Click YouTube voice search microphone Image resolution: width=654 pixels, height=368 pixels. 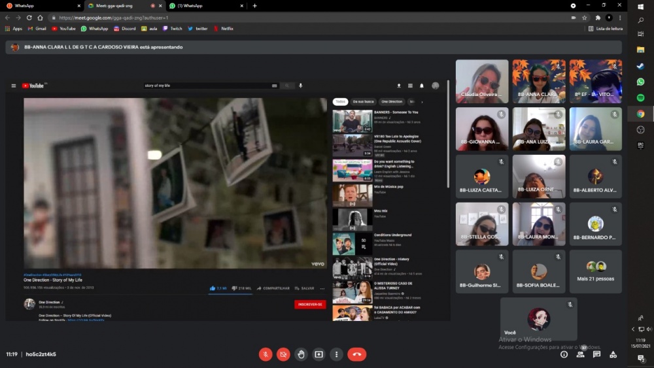300,86
